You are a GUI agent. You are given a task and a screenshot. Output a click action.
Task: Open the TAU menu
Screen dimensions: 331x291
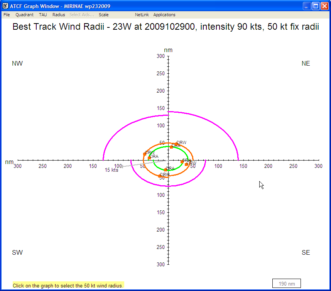tap(42, 15)
